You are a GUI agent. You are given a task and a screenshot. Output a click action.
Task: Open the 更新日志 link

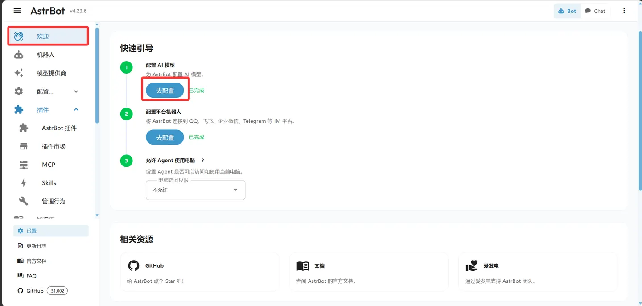51,246
